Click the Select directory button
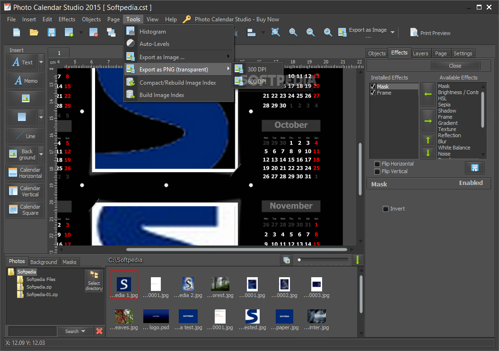499x351 pixels. point(94,281)
